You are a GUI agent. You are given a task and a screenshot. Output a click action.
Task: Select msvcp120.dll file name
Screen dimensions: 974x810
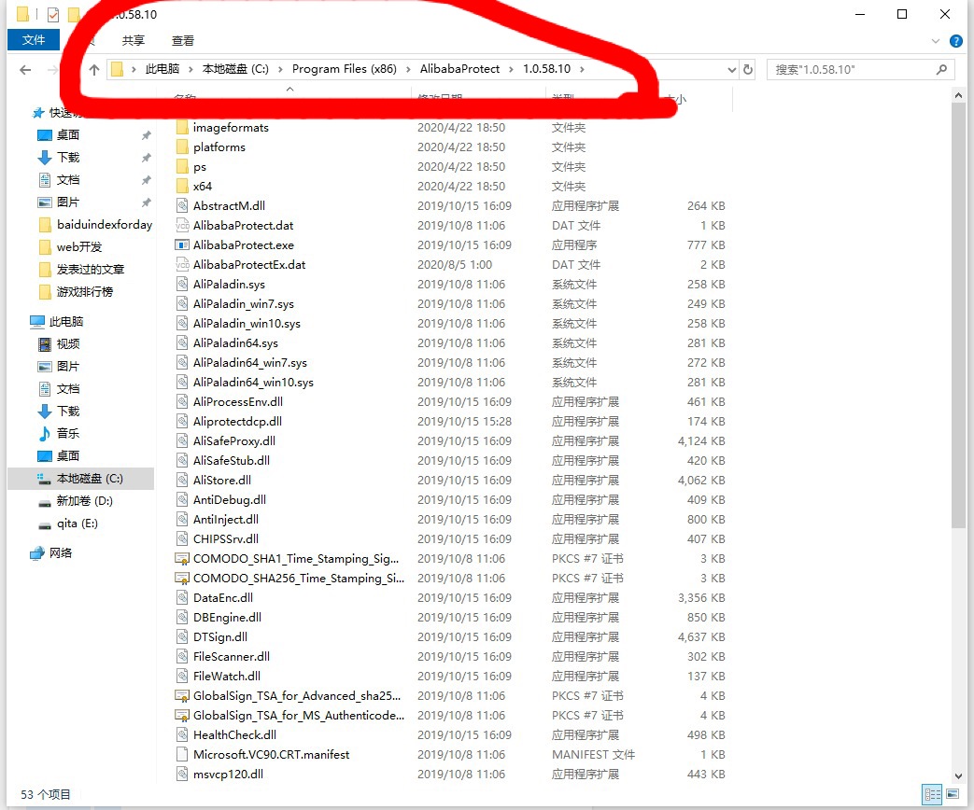tap(228, 774)
